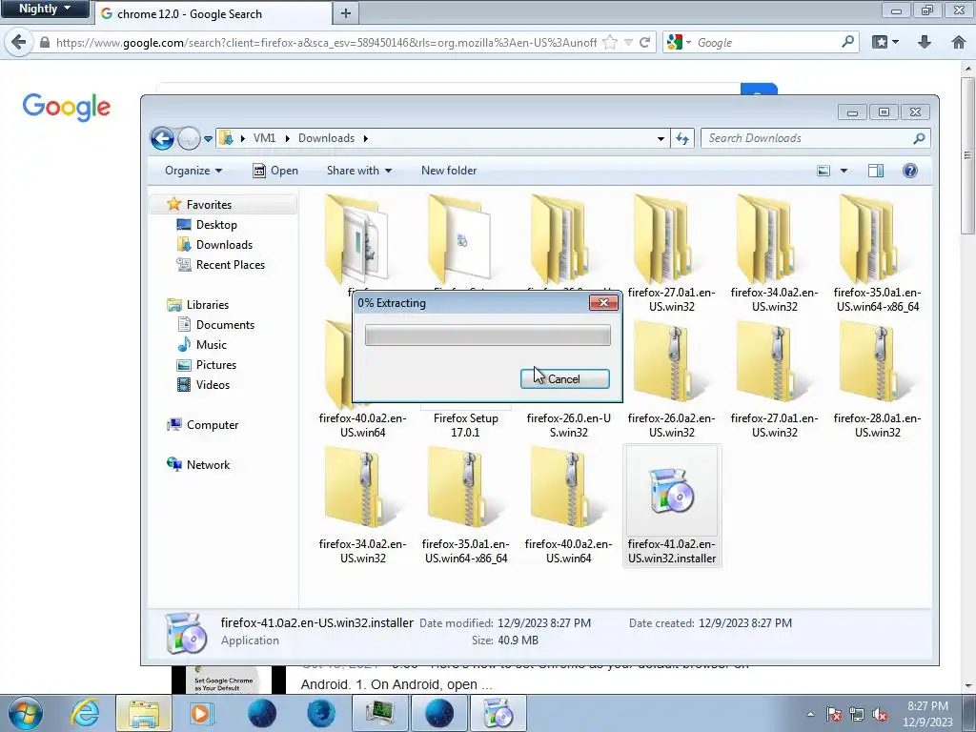Viewport: 976px width, 732px height.
Task: Create a New folder
Action: (x=449, y=171)
